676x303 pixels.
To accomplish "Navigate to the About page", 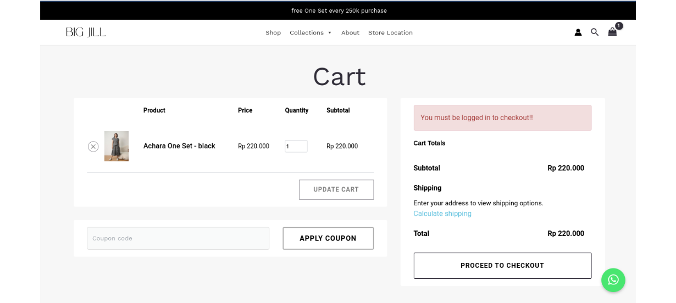I will point(350,33).
